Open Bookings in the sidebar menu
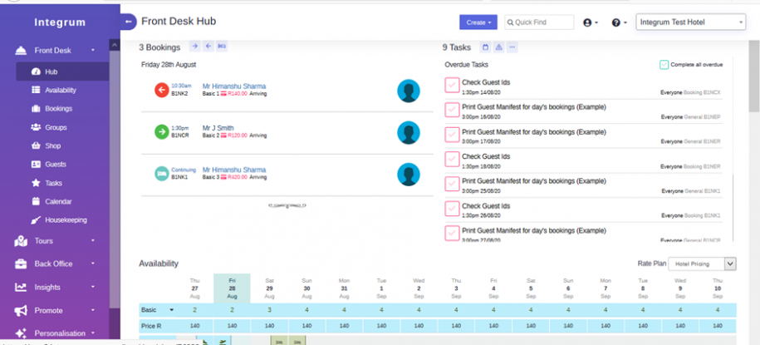The width and height of the screenshot is (760, 345). click(57, 109)
